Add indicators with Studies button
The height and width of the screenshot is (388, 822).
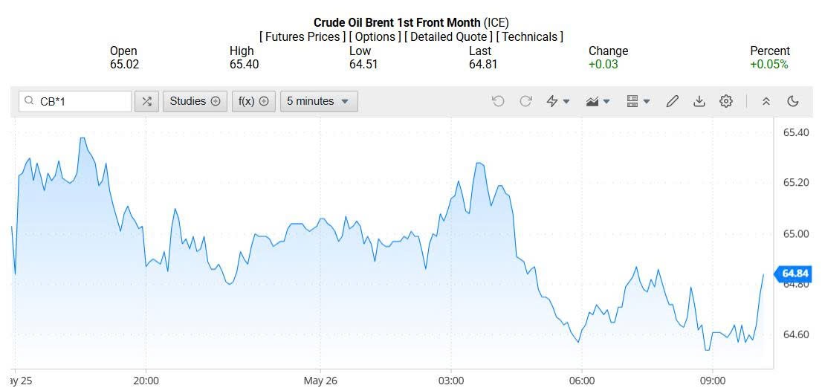coord(195,101)
